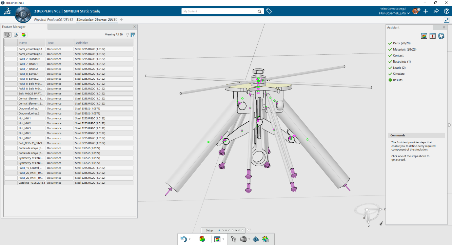The width and height of the screenshot is (452, 245).
Task: Click user name Valen Gomez Jauregui
Action: (x=393, y=9)
